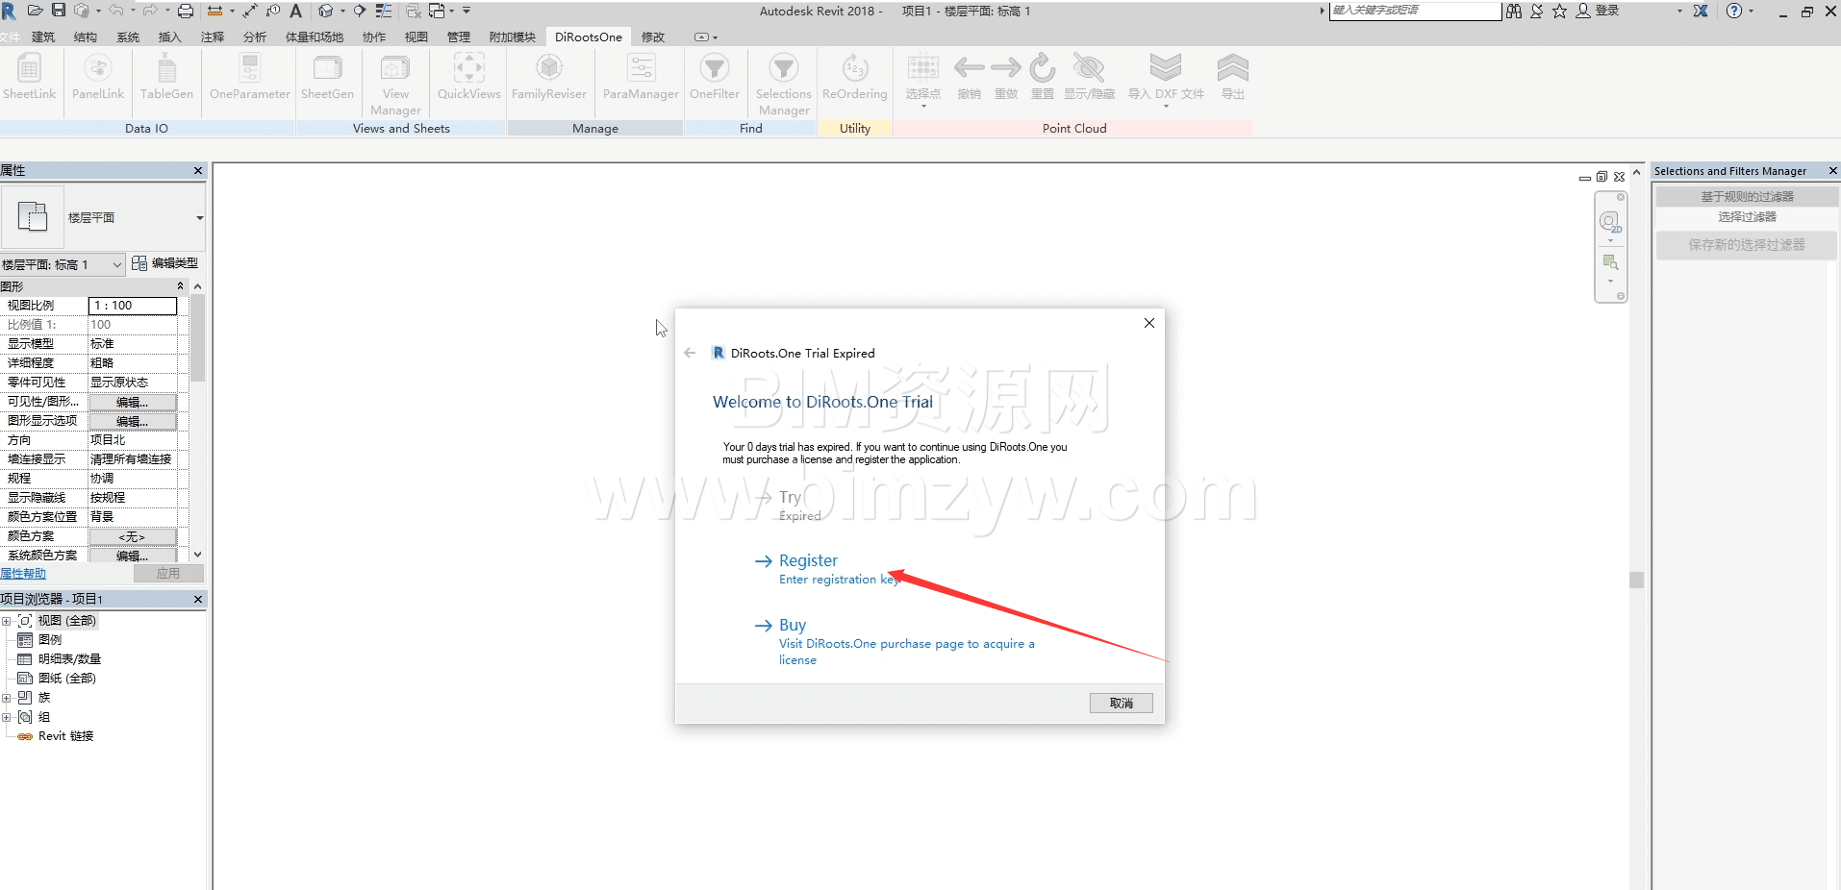
Task: Open file from quick access toolbar
Action: (x=36, y=11)
